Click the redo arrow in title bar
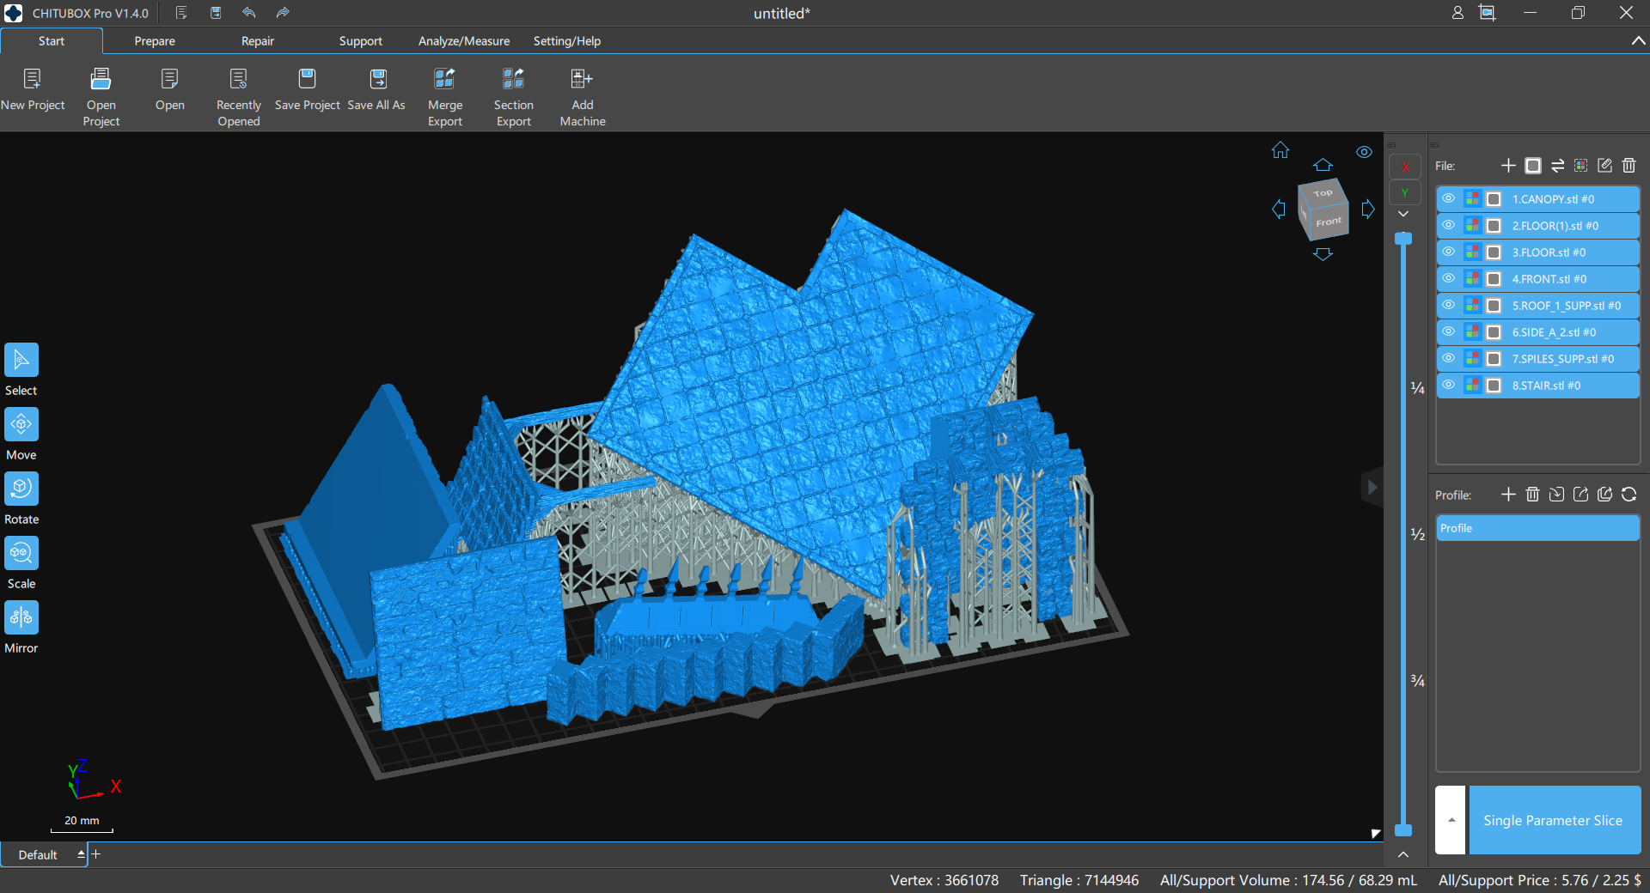Image resolution: width=1650 pixels, height=893 pixels. pos(283,13)
